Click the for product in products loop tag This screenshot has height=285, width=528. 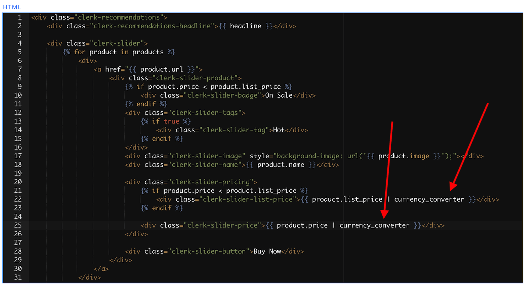[119, 52]
